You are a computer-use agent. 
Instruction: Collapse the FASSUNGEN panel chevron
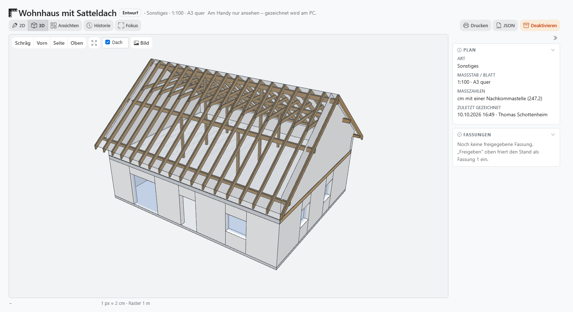(553, 135)
